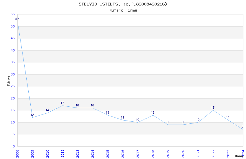The height and width of the screenshot is (159, 246).
Task: Select year label 2006 on x-axis
Action: click(x=17, y=154)
